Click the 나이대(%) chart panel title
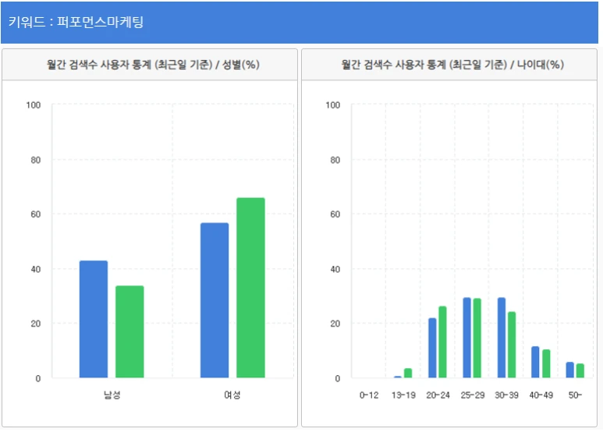This screenshot has width=603, height=432. coord(452,64)
